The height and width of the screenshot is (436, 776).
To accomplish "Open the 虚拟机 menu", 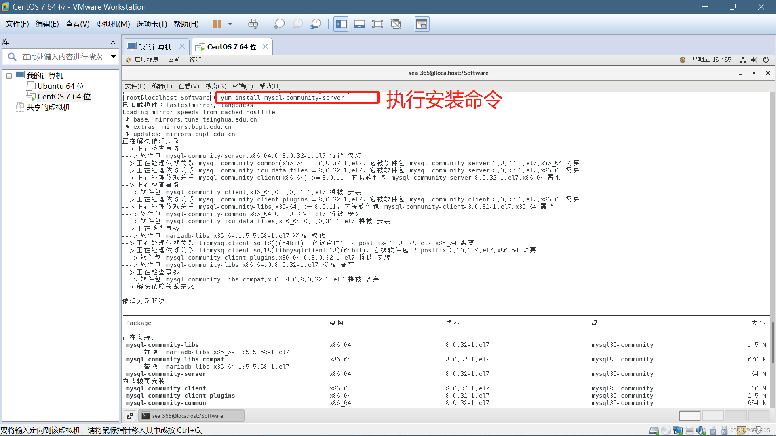I will tap(113, 24).
